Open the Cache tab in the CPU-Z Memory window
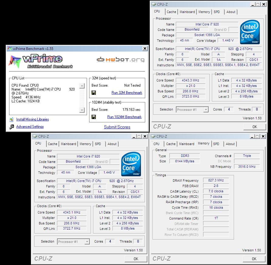 [x=171, y=144]
